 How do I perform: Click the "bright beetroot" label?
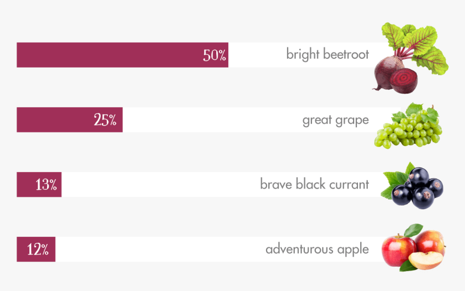327,55
